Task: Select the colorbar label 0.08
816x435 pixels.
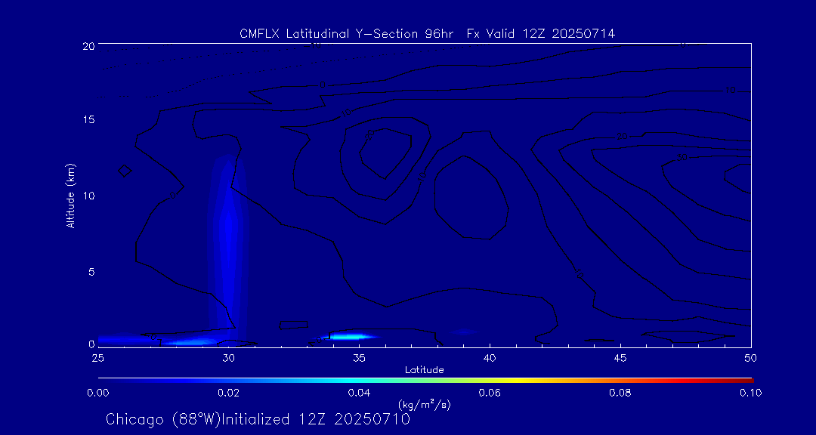Action: 620,393
